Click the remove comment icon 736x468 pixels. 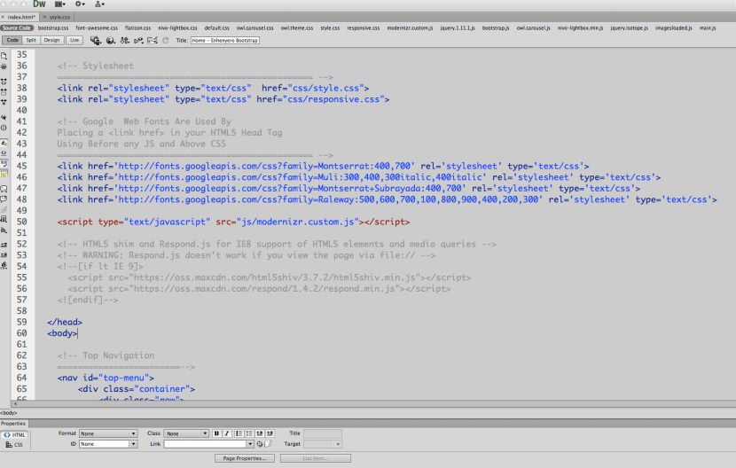tap(4, 199)
